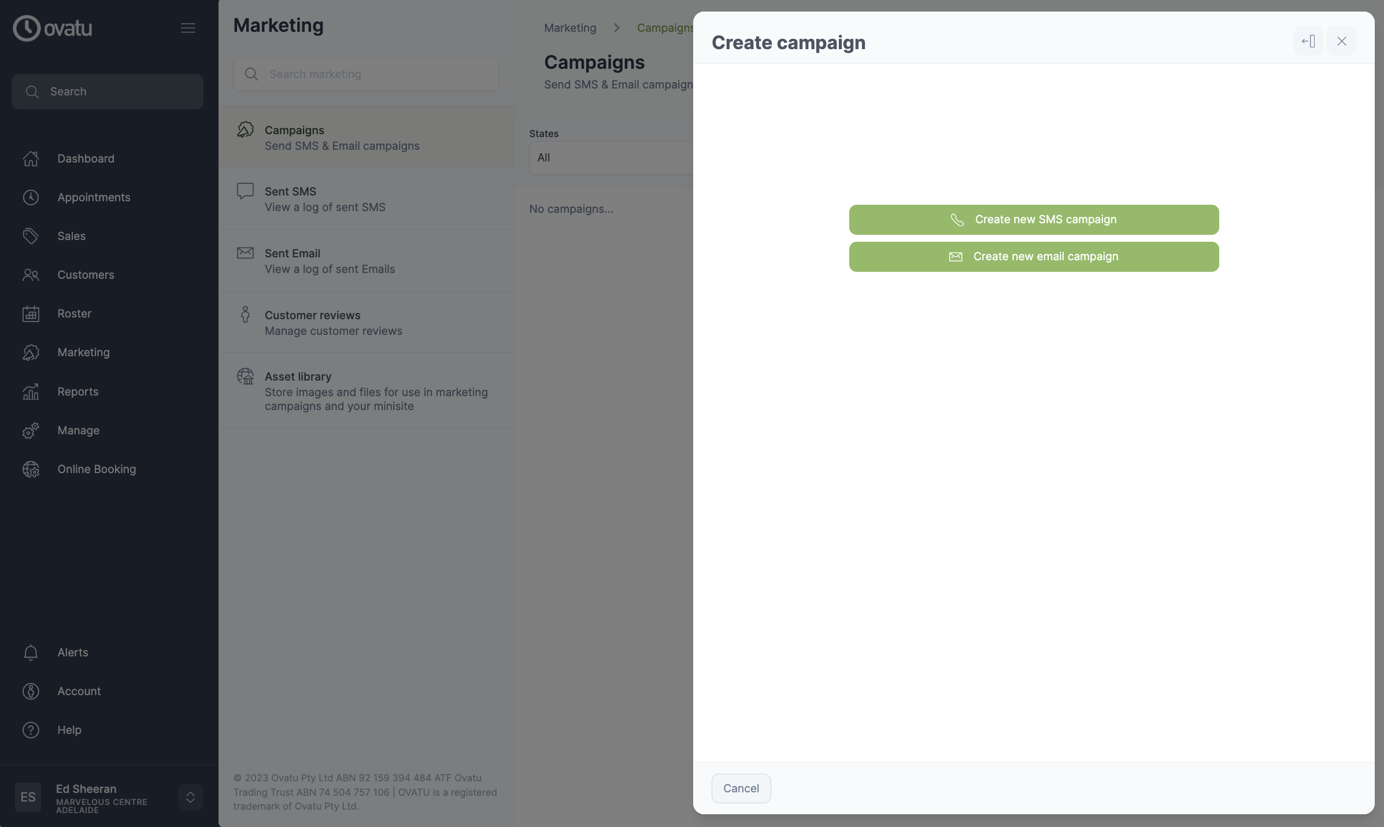Open the Roster calendar icon

(x=31, y=313)
